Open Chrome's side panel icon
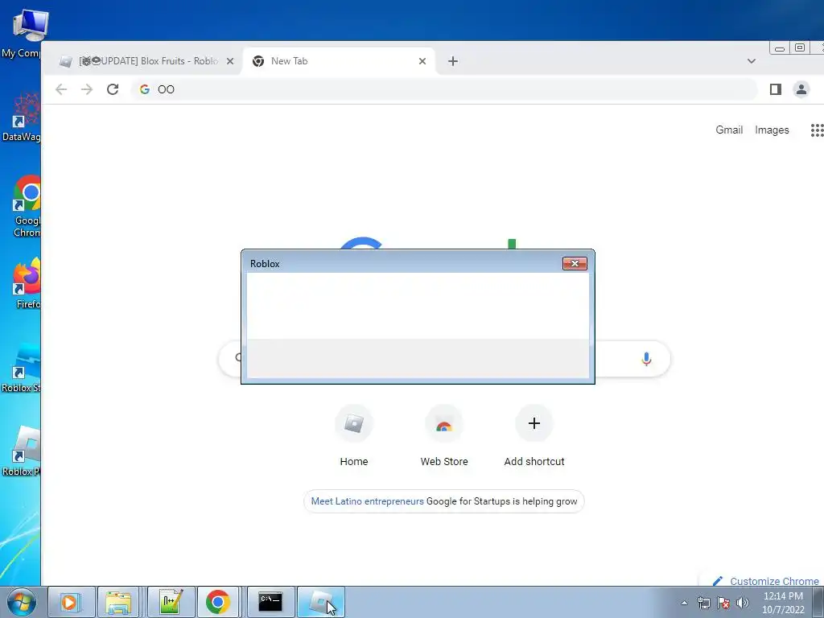The height and width of the screenshot is (618, 824). click(775, 89)
